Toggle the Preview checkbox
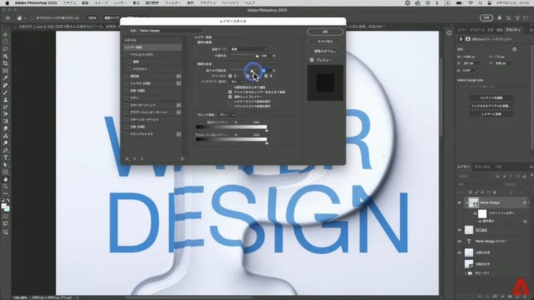The height and width of the screenshot is (300, 534). coord(312,60)
